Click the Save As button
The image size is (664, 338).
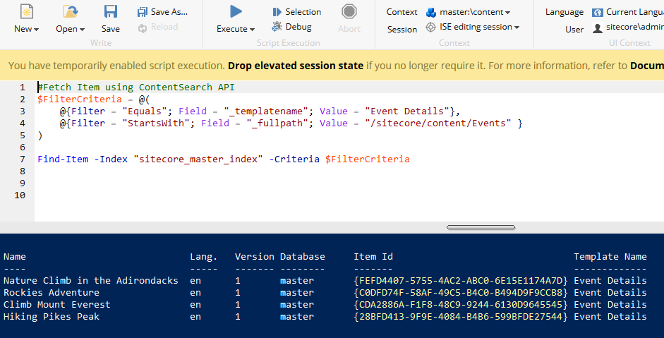click(163, 12)
